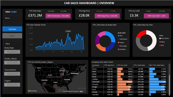Image resolution: width=173 pixels, height=97 pixels.
Task: Sort by the %GT YTD_Total Sales column header
Action: (157, 65)
